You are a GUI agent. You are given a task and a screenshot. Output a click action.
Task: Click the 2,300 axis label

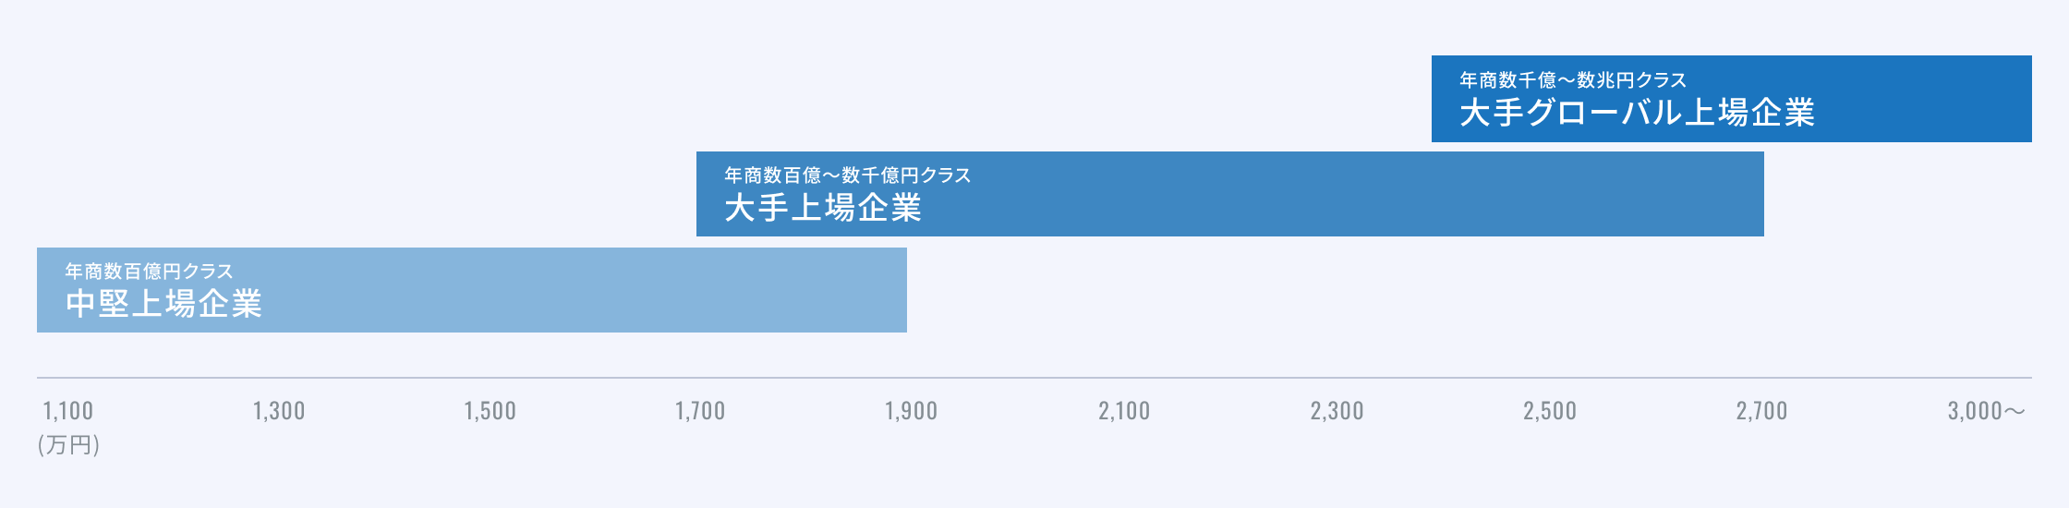coord(1337,411)
